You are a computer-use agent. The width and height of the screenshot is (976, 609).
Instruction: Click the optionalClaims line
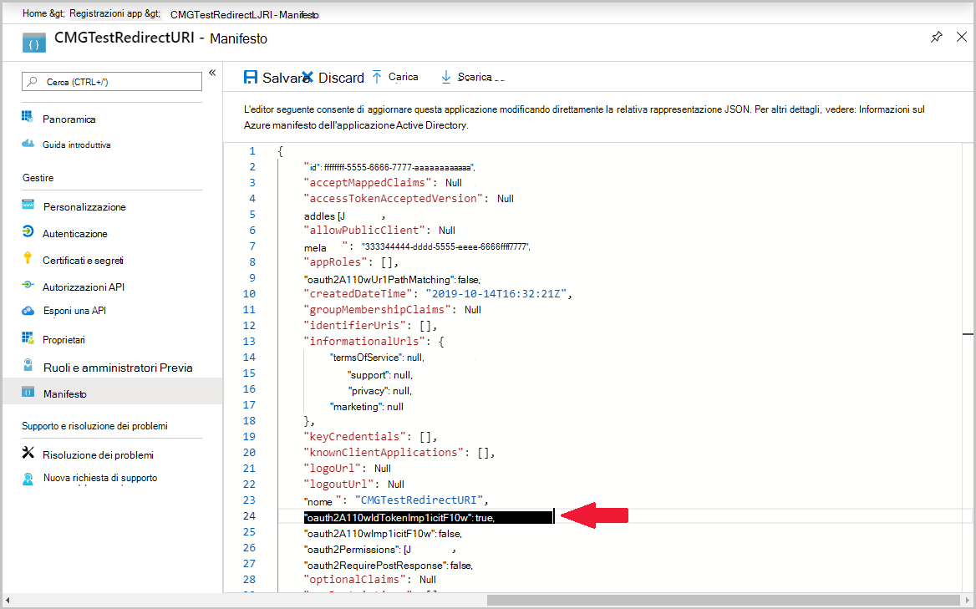tap(369, 580)
